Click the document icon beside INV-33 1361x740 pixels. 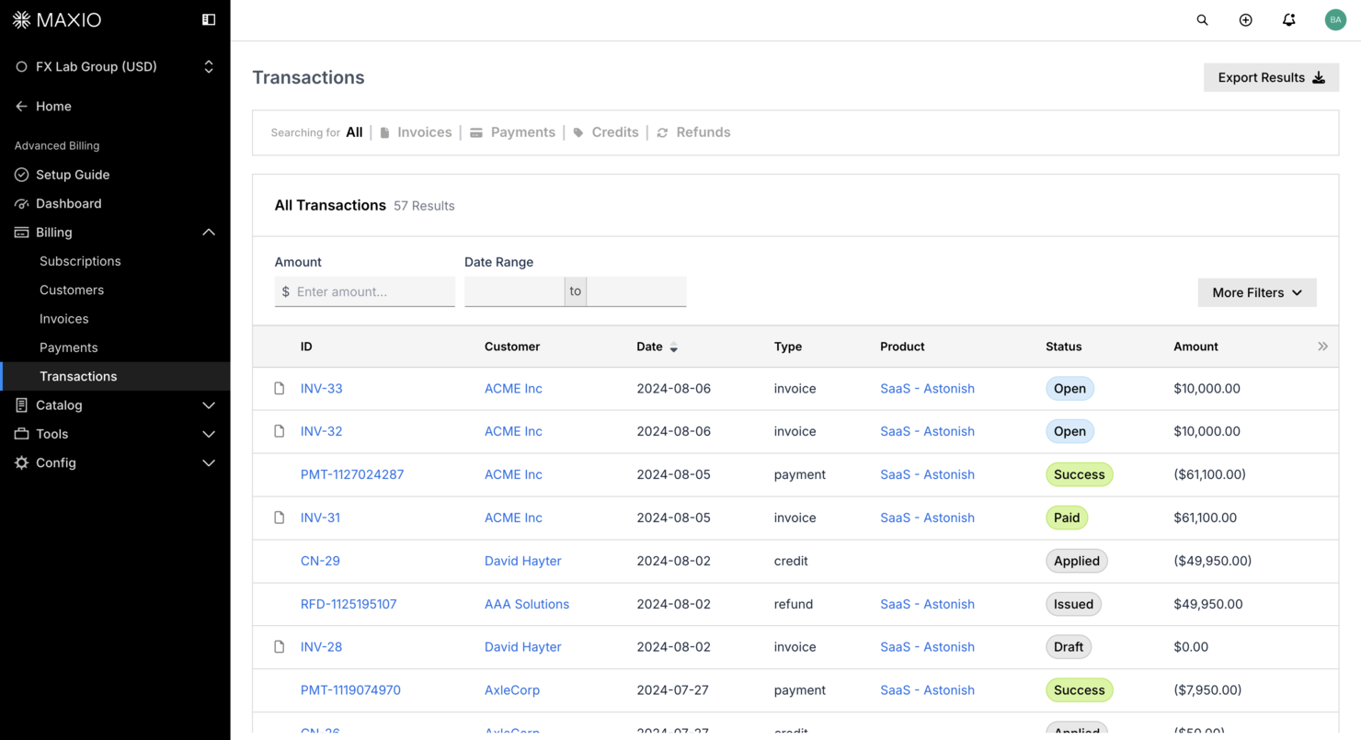(x=280, y=388)
